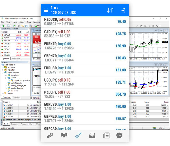Collapse the Expert Advisors tree node
This screenshot has height=146, width=170.
[3, 73]
